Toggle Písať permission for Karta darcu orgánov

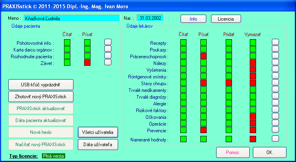87,49
